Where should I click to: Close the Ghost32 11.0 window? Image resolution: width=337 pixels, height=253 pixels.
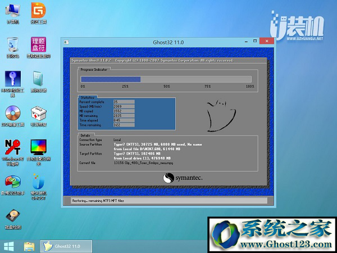(266, 41)
